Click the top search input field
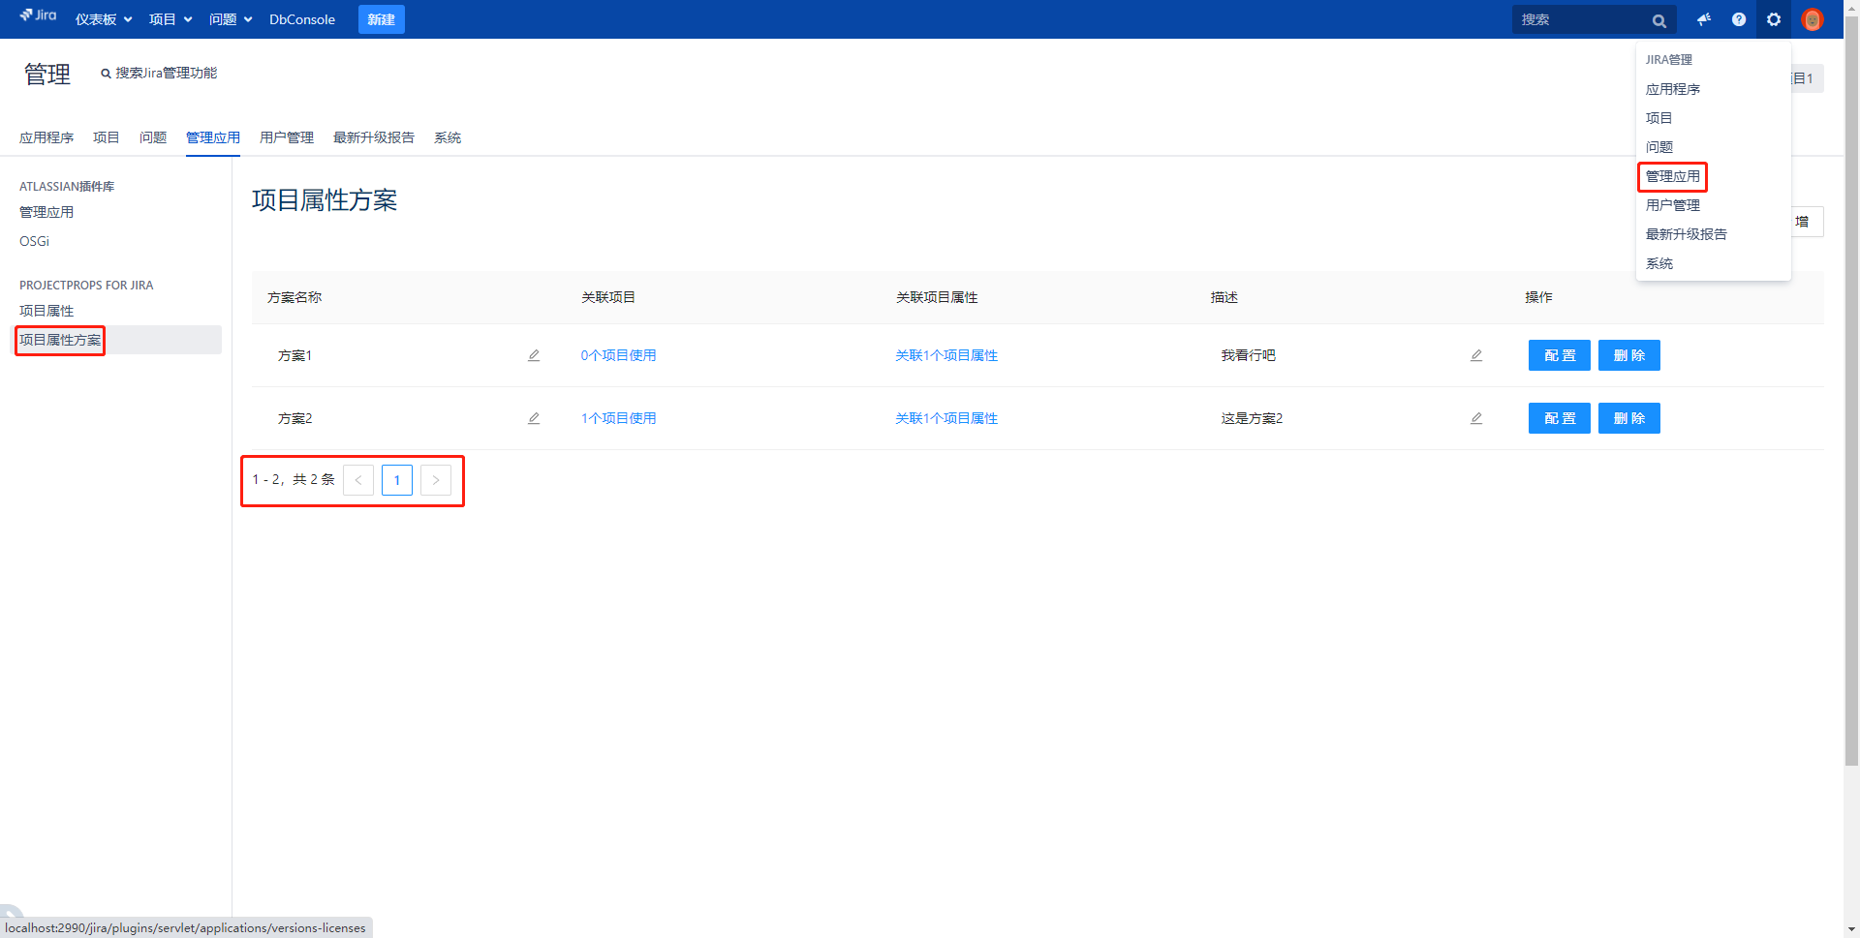This screenshot has height=938, width=1860. pos(1581,19)
